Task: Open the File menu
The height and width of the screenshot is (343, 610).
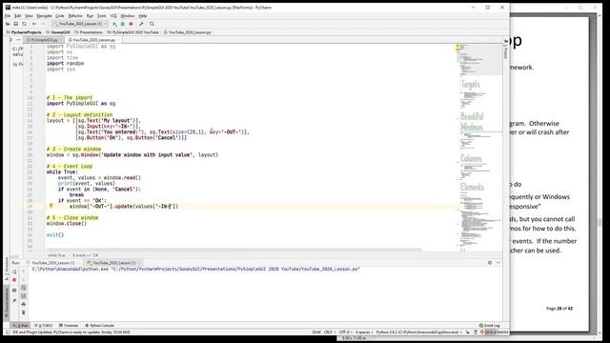Action: click(8, 16)
